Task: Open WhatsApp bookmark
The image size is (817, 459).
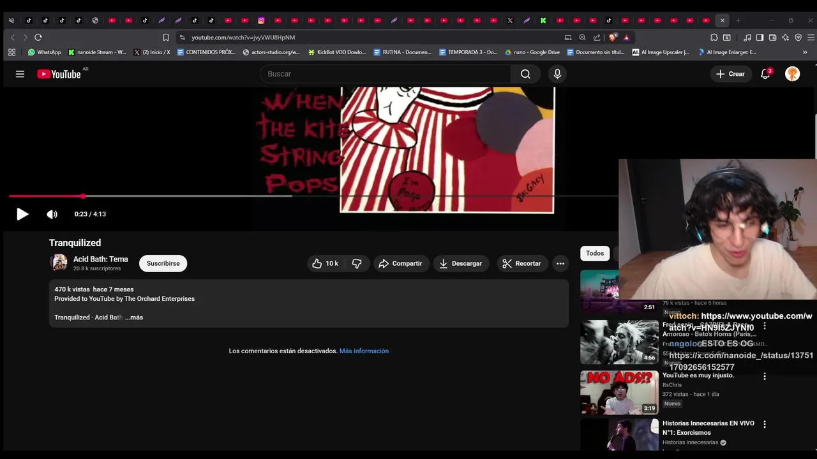Action: tap(44, 52)
